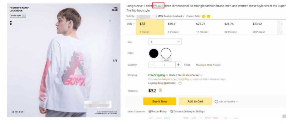Click the On-time Delivery guarantee icon
The width and height of the screenshot is (302, 124).
coord(172,112)
